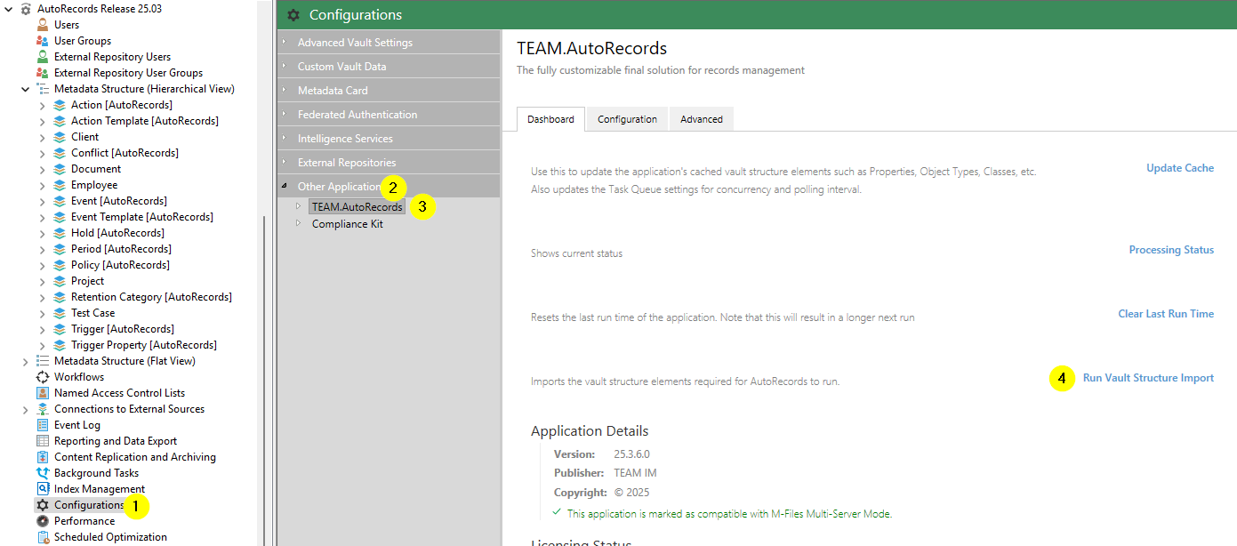Expand the Conflict [AutoRecords] node
This screenshot has width=1237, height=546.
pos(42,153)
